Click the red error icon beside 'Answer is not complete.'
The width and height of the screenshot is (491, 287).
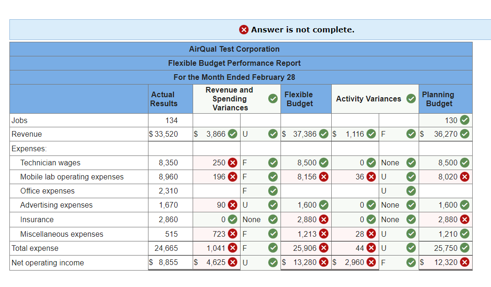[244, 30]
